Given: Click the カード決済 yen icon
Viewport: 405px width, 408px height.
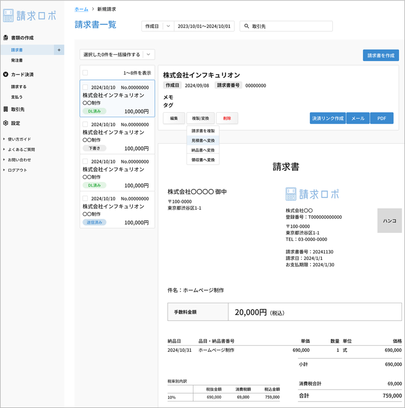Looking at the screenshot, I should 5,75.
